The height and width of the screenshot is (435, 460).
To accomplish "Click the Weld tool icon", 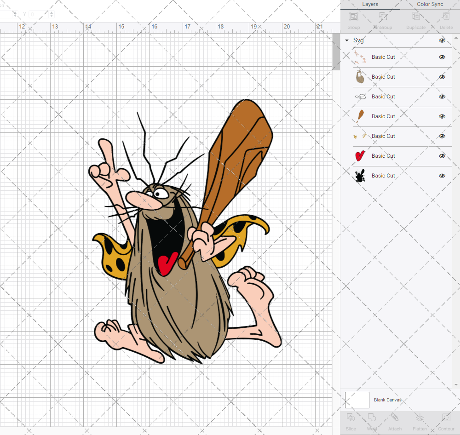I will 372,418.
